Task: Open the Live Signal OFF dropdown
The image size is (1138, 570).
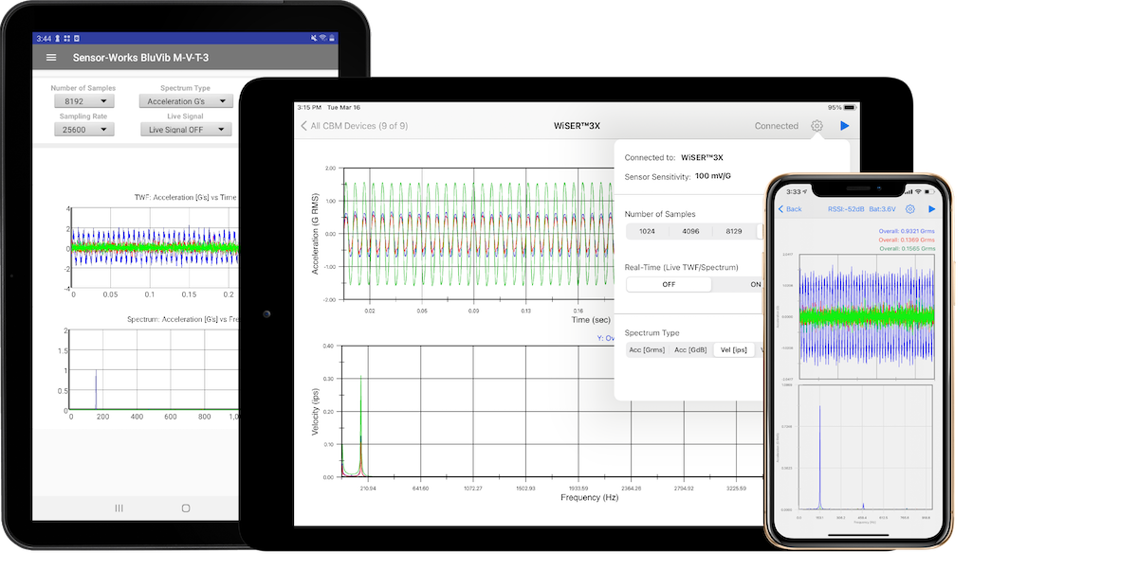Action: coord(185,130)
